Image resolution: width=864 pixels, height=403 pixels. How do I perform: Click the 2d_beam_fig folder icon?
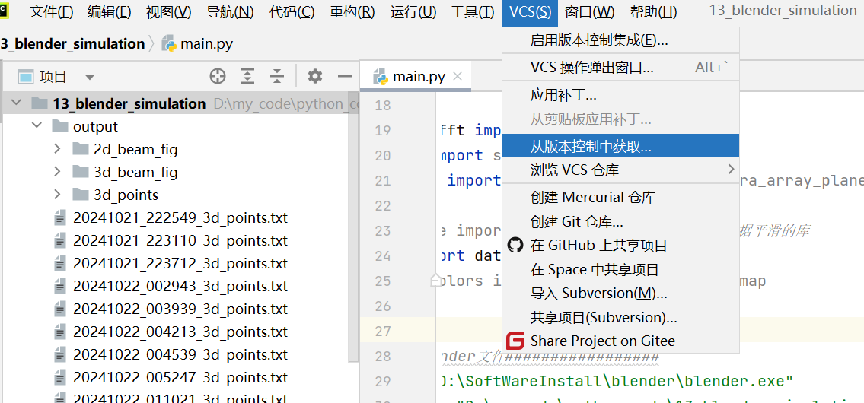tap(81, 149)
